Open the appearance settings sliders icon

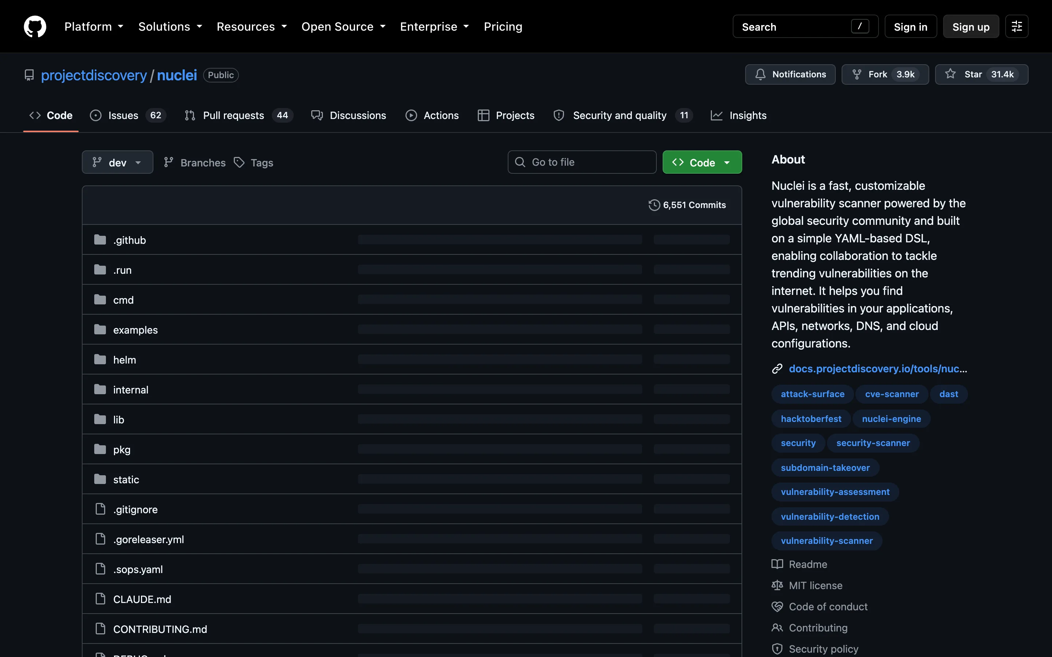tap(1016, 27)
